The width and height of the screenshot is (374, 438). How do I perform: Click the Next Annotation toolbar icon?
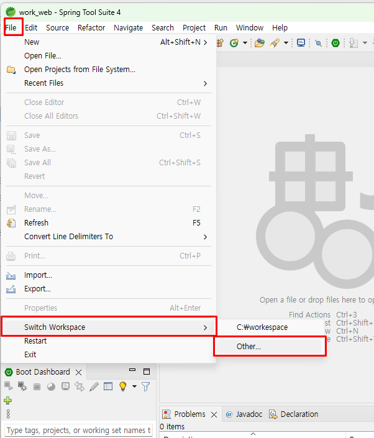pyautogui.click(x=353, y=43)
